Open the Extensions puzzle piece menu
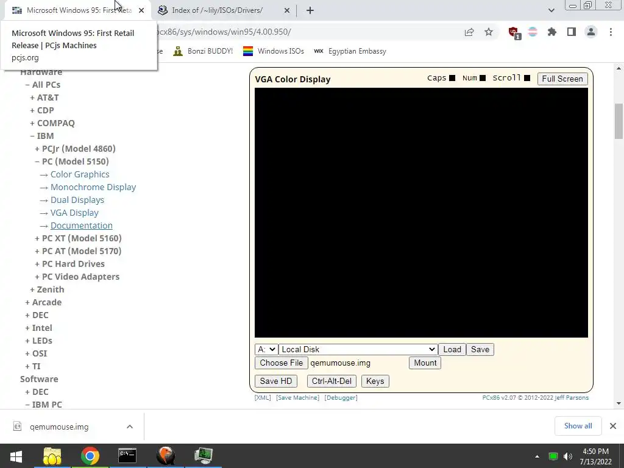 click(x=552, y=32)
